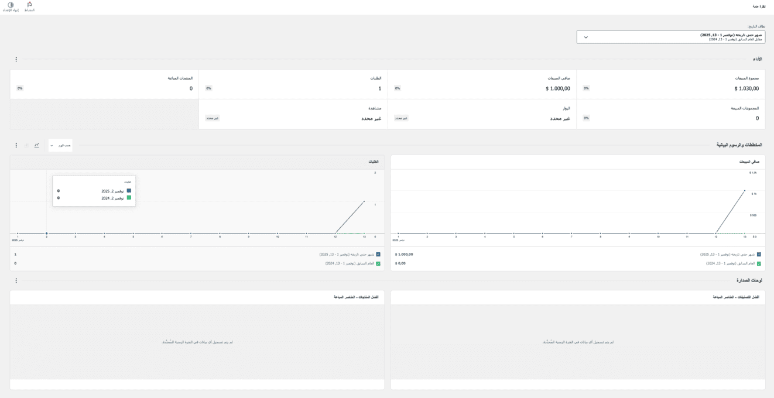Click the Net Sales chart title header
This screenshot has width=774, height=398.
pyautogui.click(x=749, y=162)
